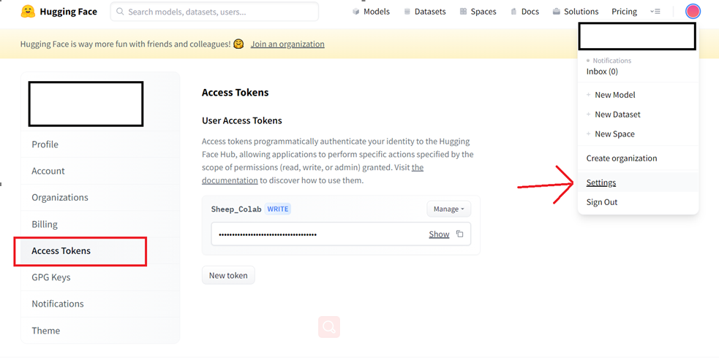
Task: Select Billing in settings sidebar
Action: click(x=100, y=224)
